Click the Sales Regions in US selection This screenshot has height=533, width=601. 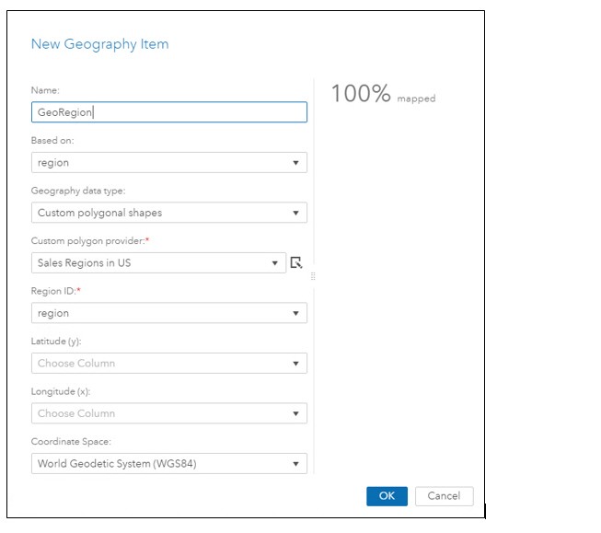pyautogui.click(x=85, y=263)
